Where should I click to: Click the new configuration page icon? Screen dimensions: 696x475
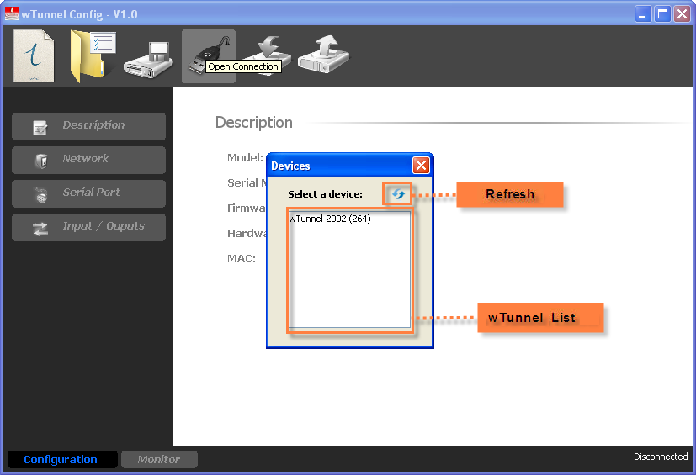(x=34, y=56)
